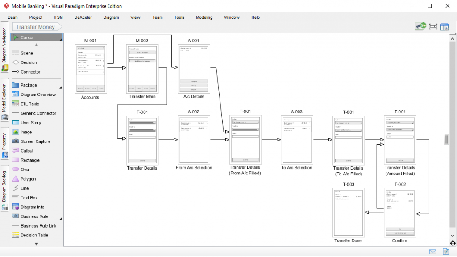Open the mail envelope icon
This screenshot has width=457, height=257.
[x=432, y=251]
